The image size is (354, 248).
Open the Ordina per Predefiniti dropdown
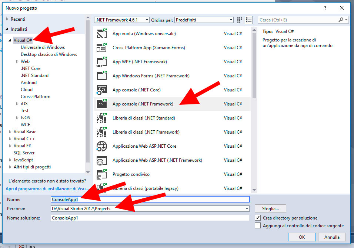pos(231,20)
